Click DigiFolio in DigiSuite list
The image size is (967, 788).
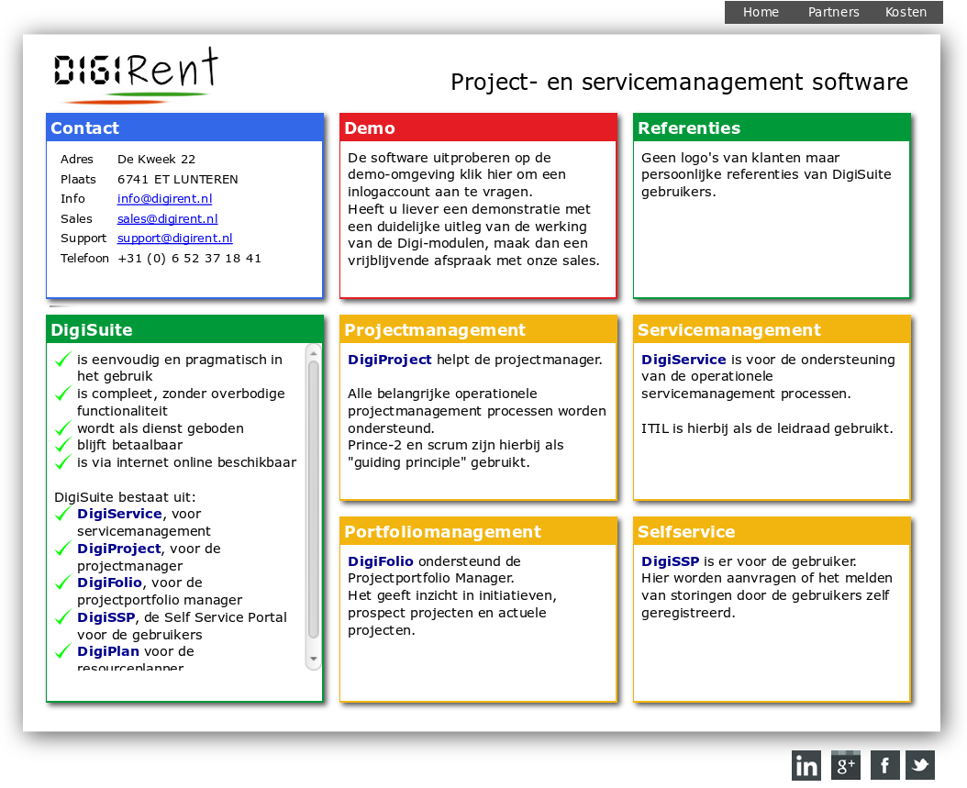pos(109,583)
